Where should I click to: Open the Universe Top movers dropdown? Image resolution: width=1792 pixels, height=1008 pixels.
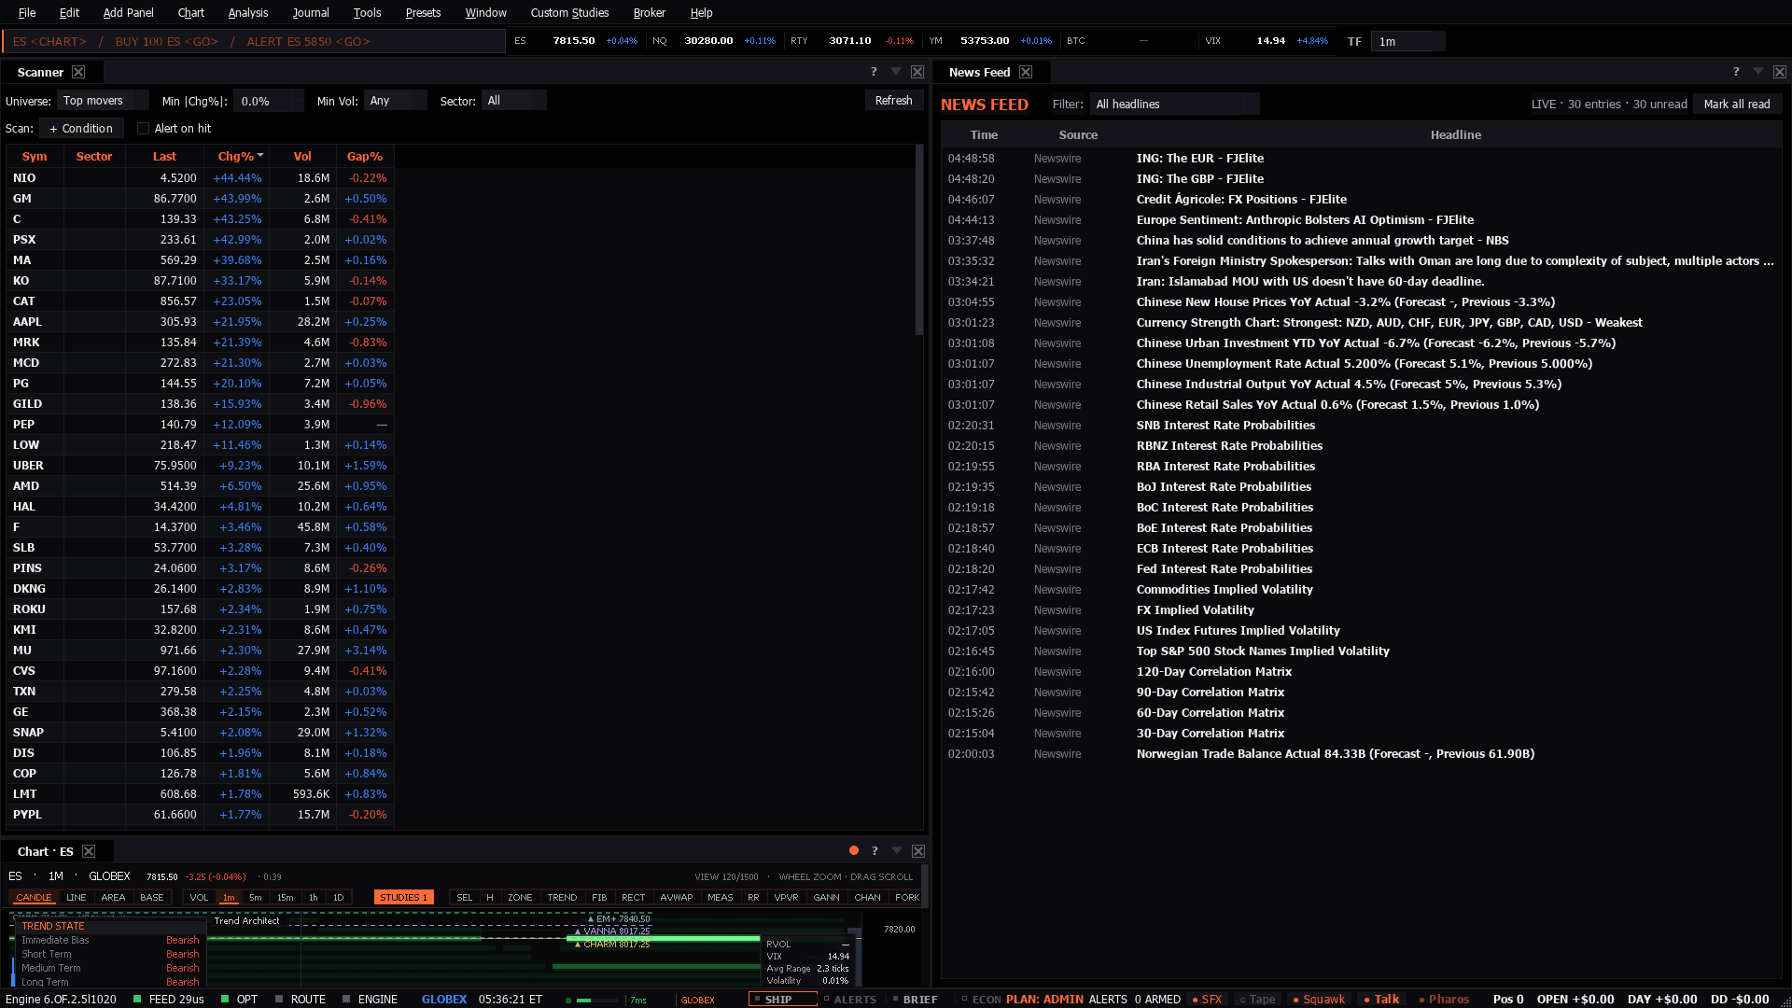103,101
